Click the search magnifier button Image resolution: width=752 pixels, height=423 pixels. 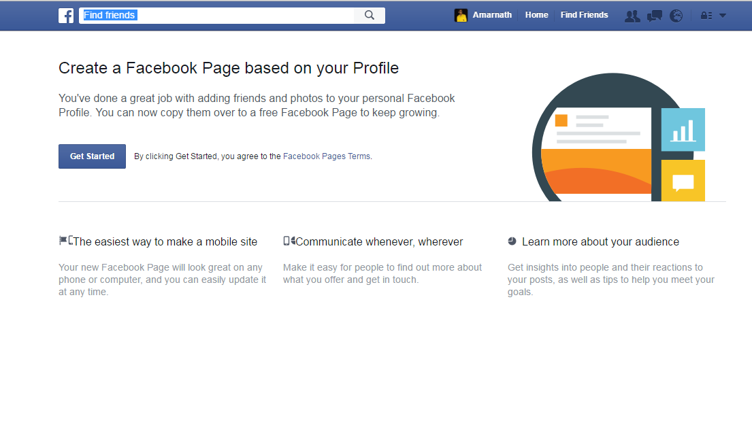tap(370, 16)
